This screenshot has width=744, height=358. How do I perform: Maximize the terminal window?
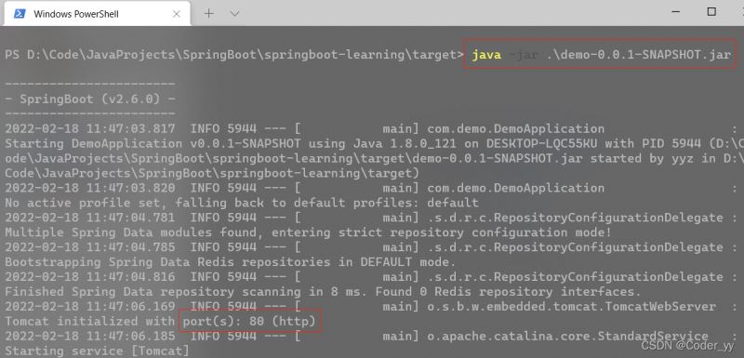tap(711, 12)
